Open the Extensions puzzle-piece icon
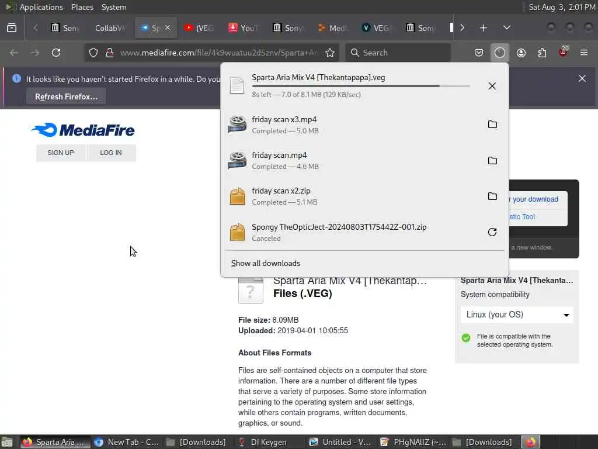The height and width of the screenshot is (449, 598). [542, 53]
